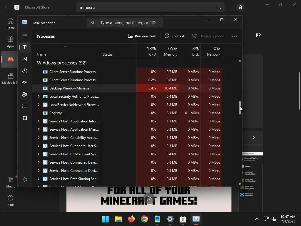Open the Services page icon
This screenshot has width=301, height=226.
pyautogui.click(x=25, y=118)
